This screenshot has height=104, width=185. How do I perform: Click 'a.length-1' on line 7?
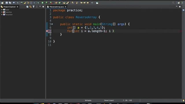point(97,31)
